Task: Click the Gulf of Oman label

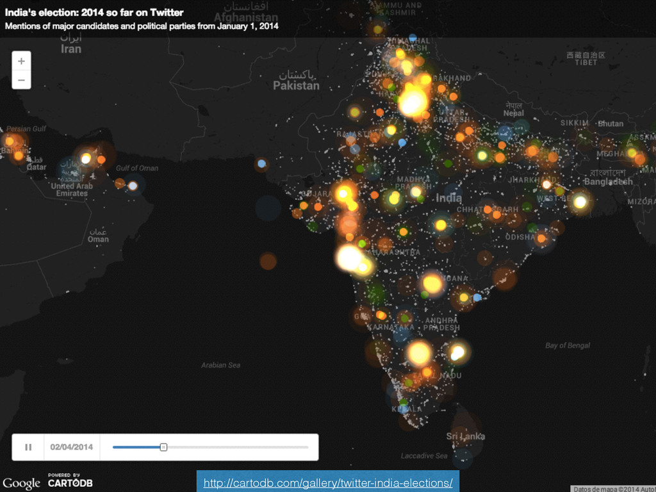Action: 137,168
